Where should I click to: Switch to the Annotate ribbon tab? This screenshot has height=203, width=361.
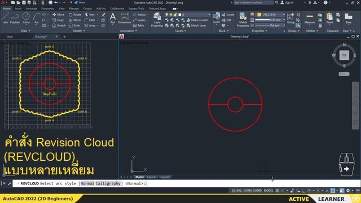pyautogui.click(x=32, y=8)
